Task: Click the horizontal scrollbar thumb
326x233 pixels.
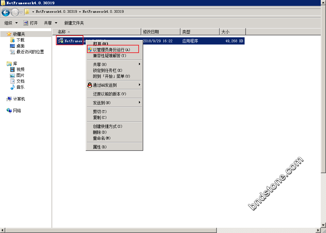Action: [x=111, y=230]
